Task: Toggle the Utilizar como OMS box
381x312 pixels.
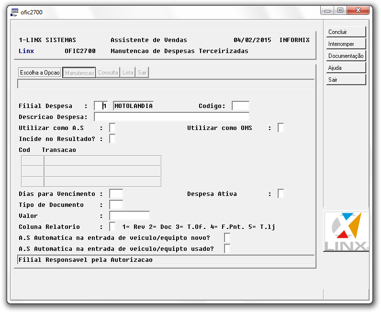Action: pos(280,128)
